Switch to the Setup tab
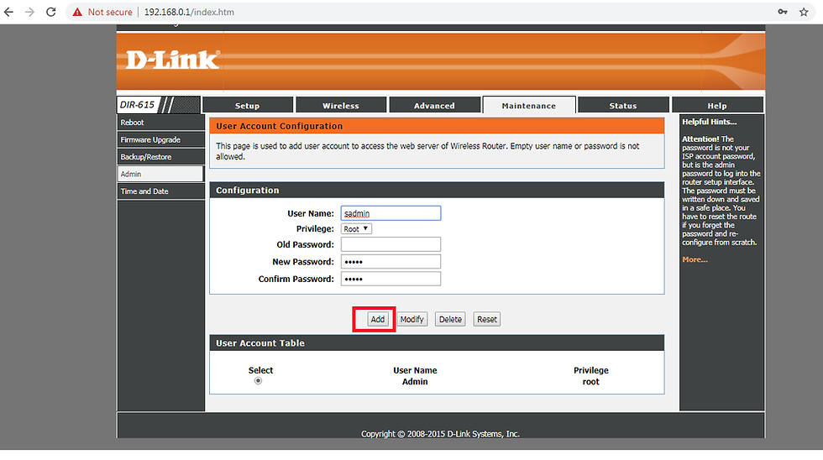 click(247, 105)
